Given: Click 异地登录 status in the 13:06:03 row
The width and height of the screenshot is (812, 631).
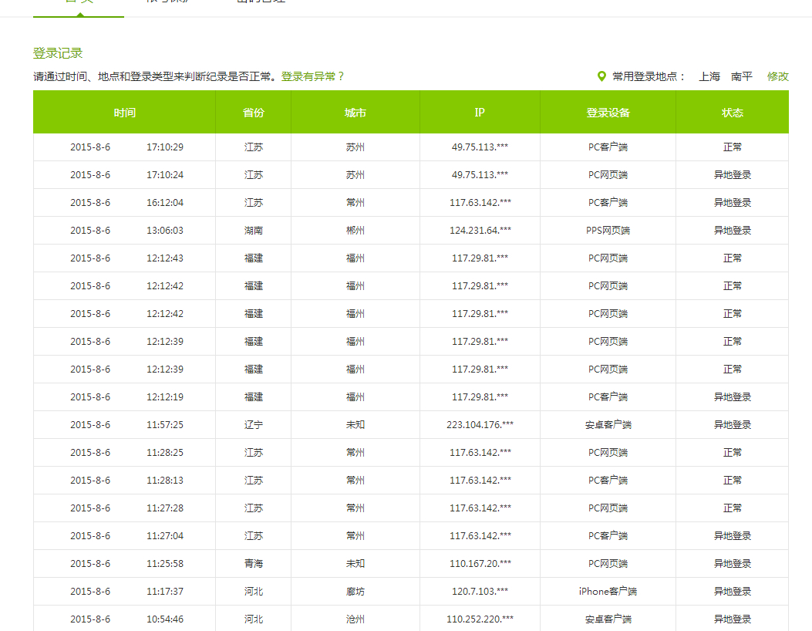Looking at the screenshot, I should pos(733,231).
